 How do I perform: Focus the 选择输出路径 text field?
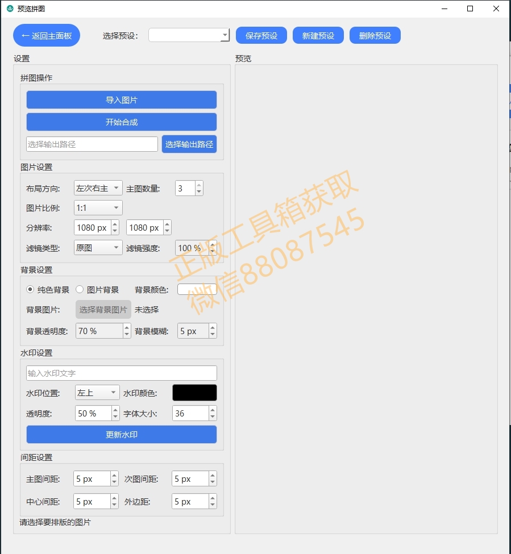92,144
